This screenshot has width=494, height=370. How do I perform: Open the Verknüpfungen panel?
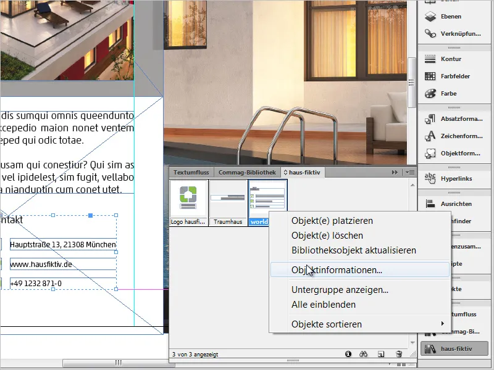coord(454,34)
